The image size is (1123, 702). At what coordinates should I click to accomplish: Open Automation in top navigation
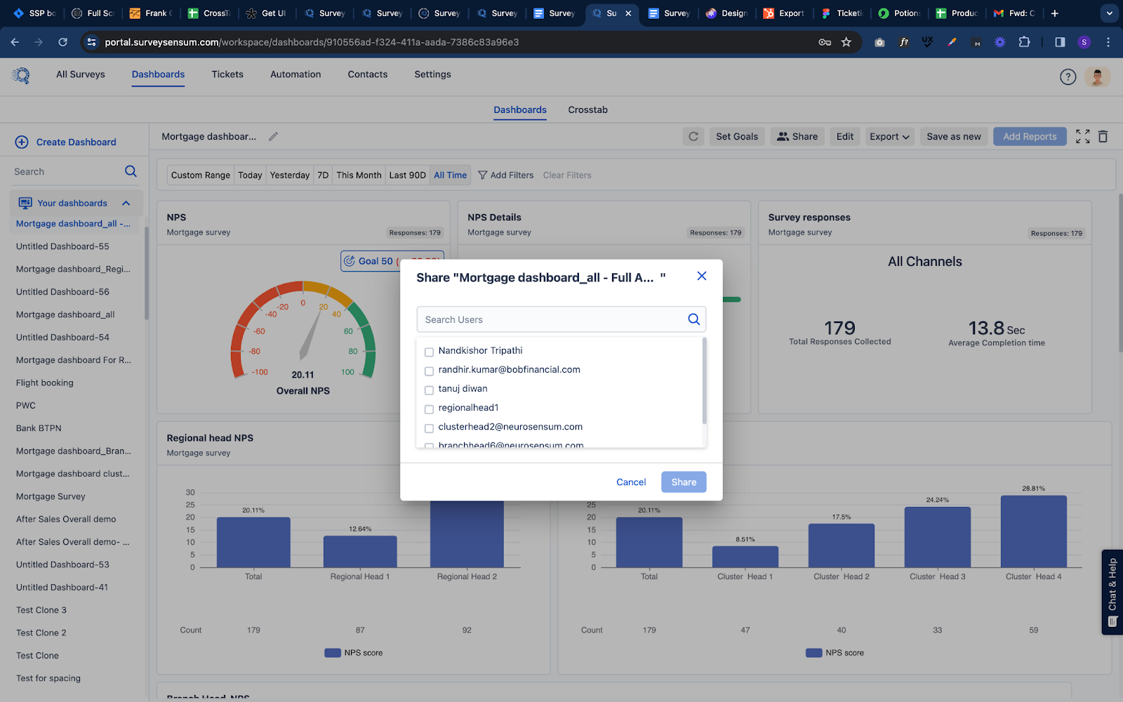point(295,74)
